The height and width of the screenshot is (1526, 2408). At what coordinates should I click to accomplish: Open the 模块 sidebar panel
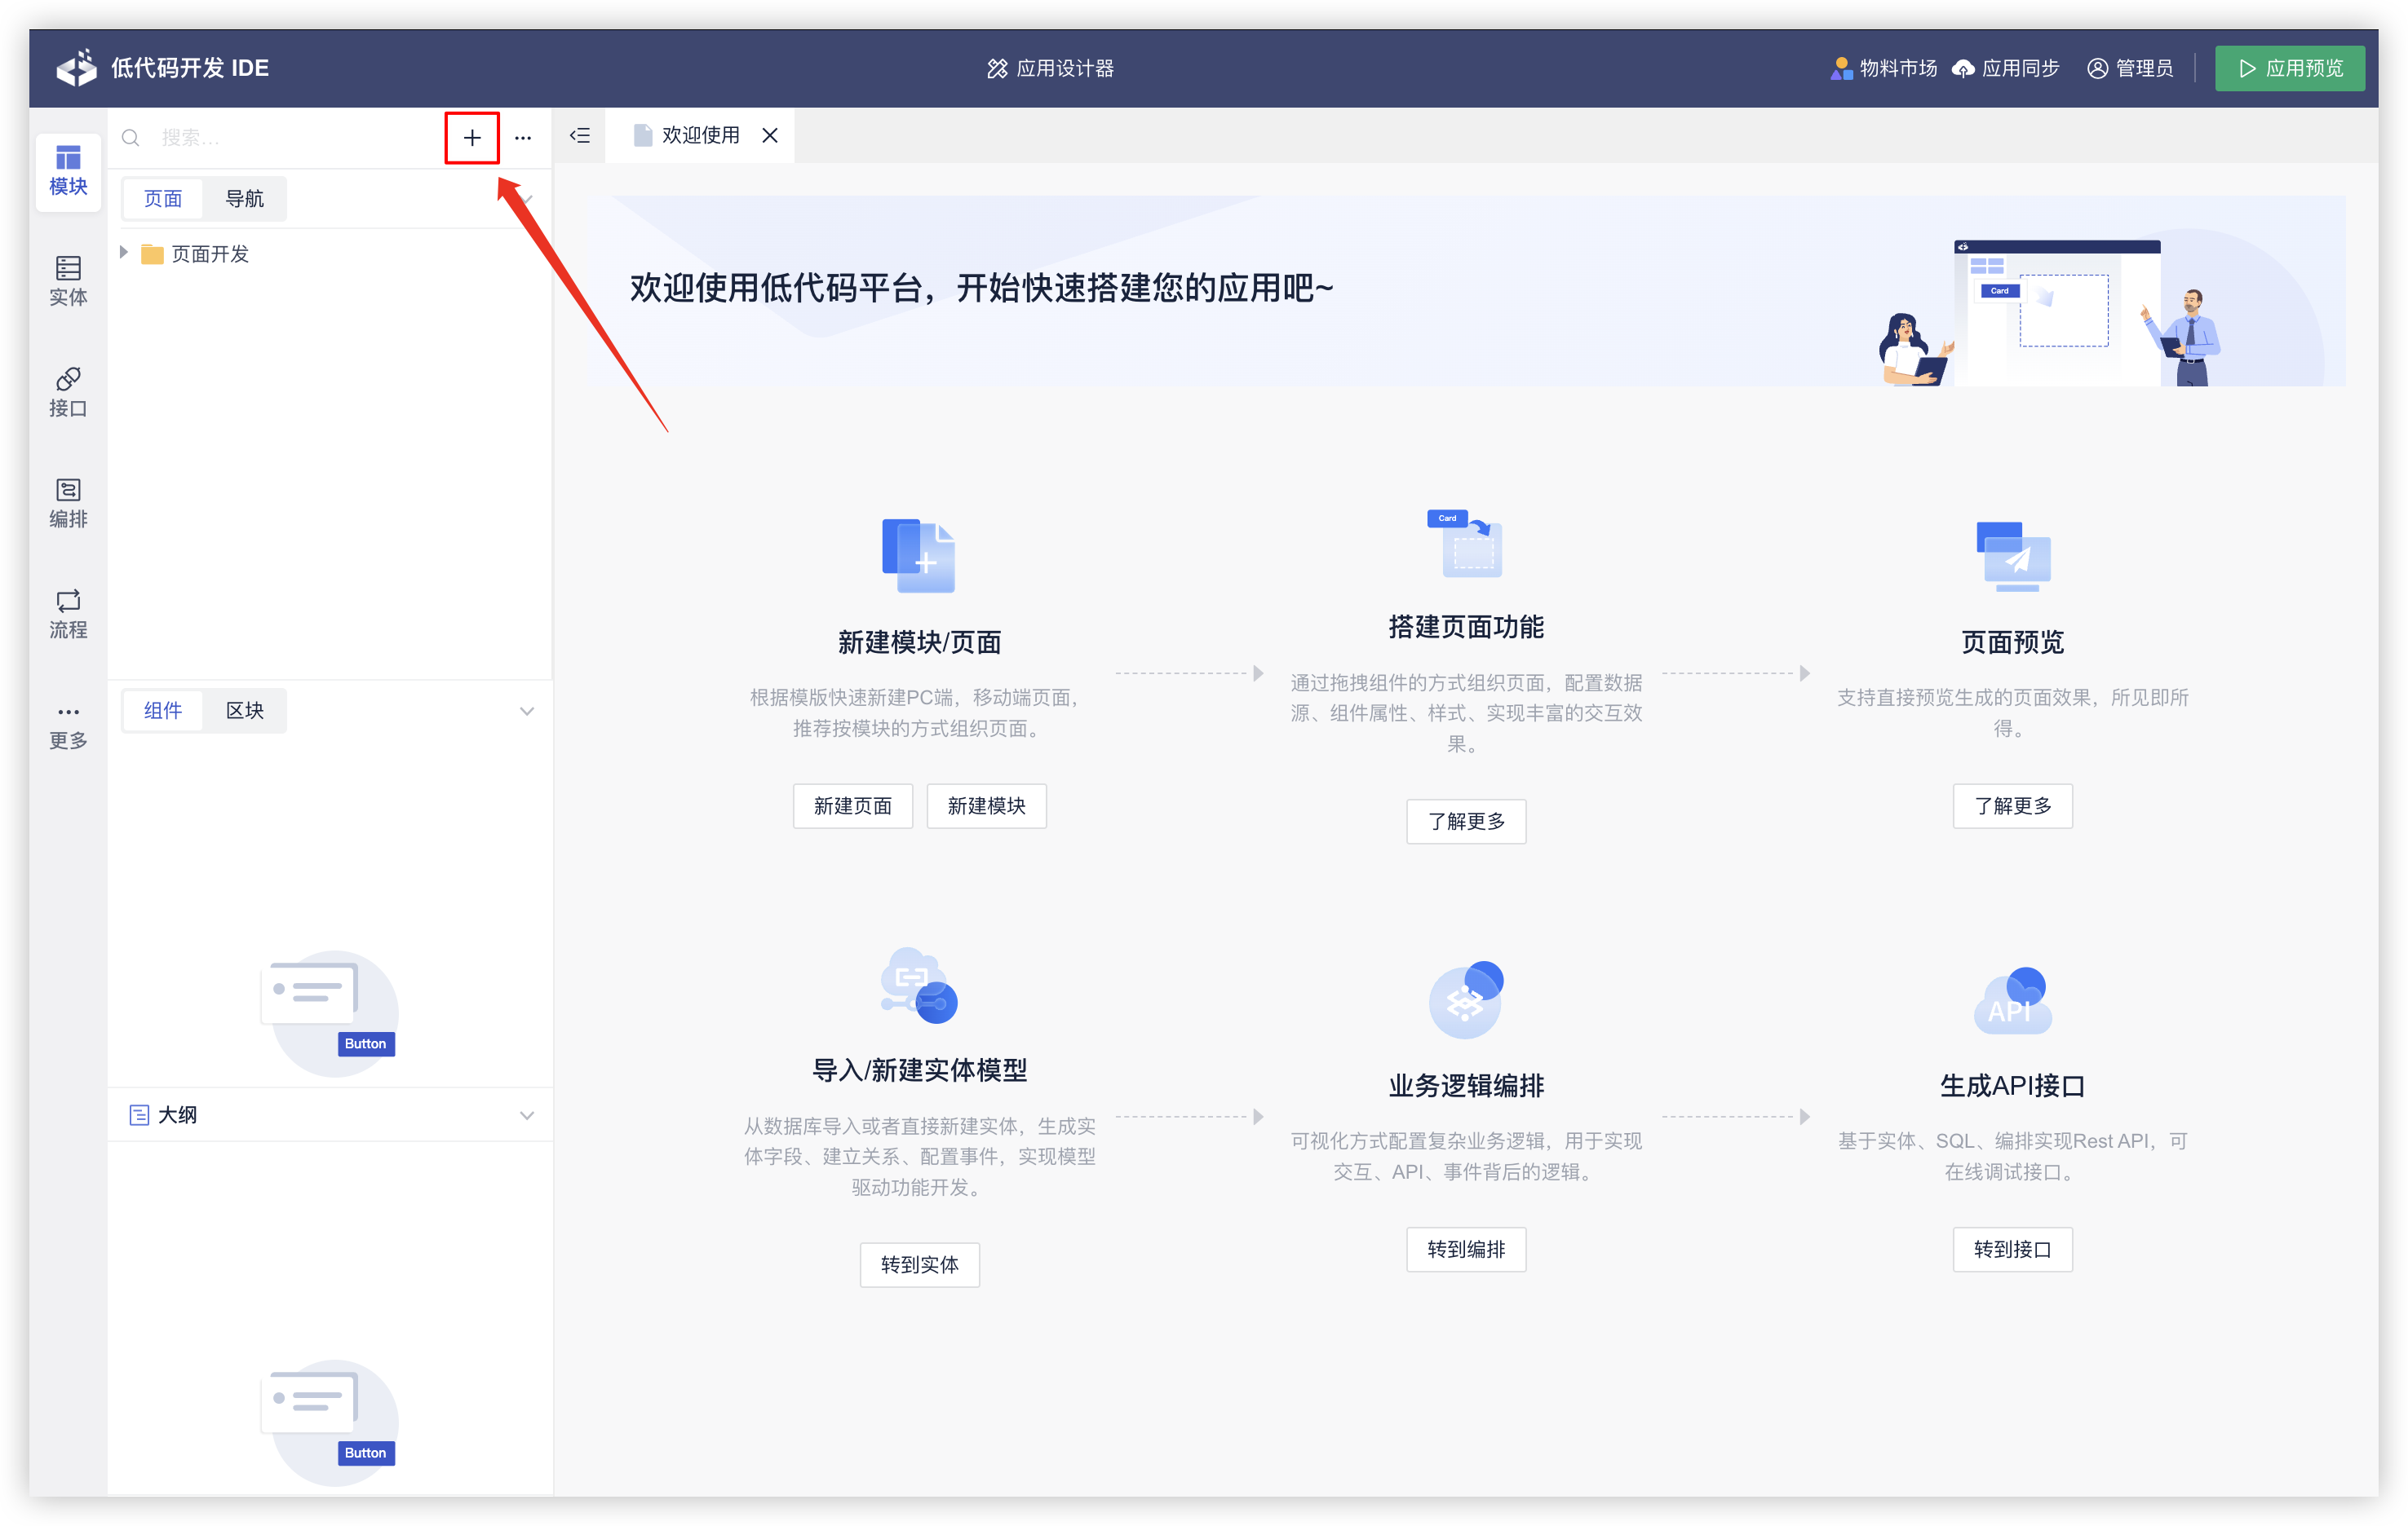(68, 171)
